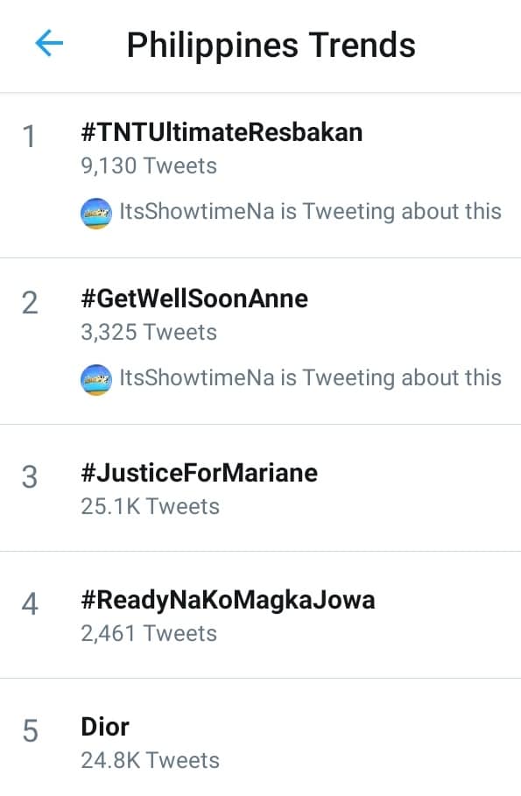Tap rank number 4 in trends
Viewport: 521px width, 796px height.
pos(30,604)
